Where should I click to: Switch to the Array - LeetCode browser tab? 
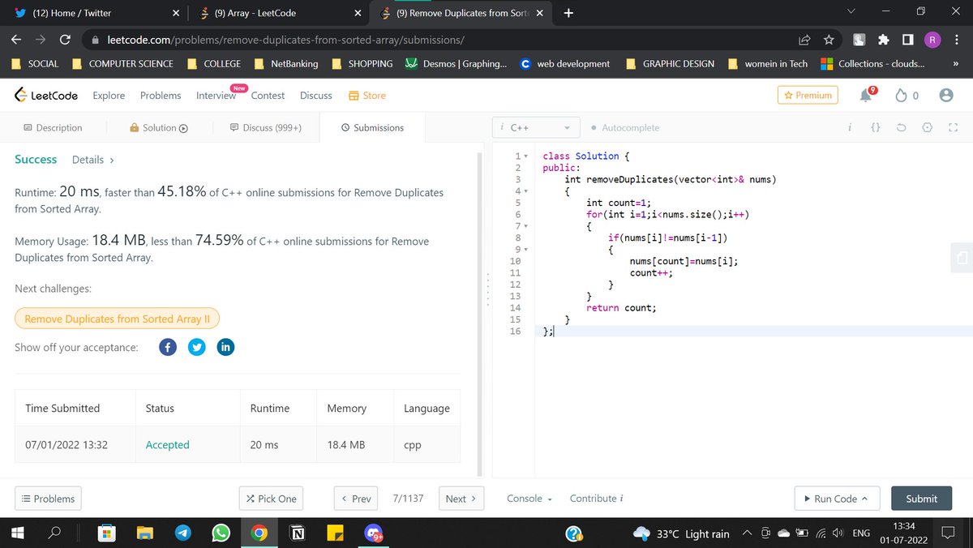point(279,13)
